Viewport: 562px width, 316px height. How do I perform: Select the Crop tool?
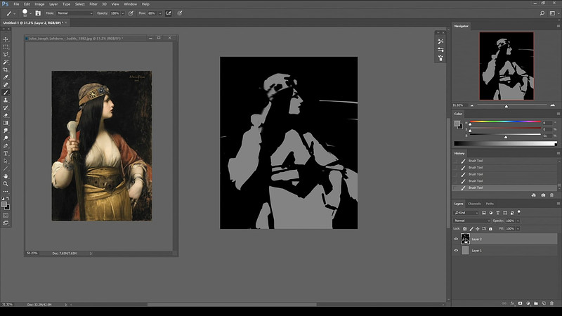(x=6, y=70)
